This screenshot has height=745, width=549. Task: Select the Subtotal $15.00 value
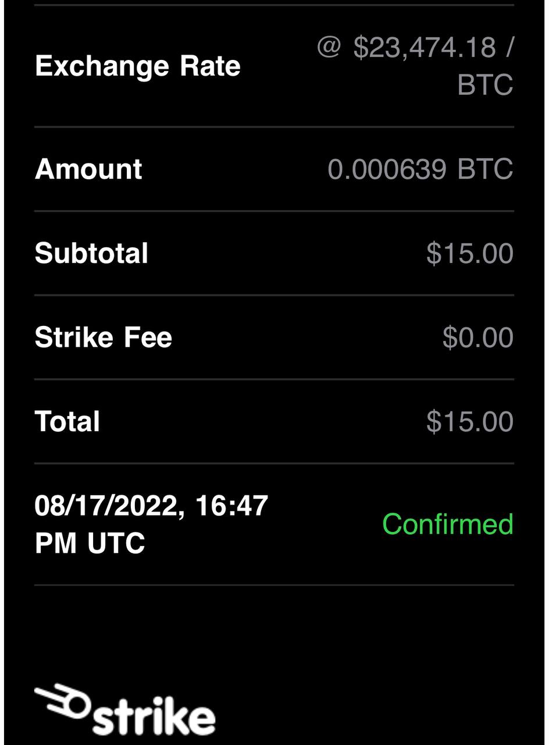coord(470,253)
